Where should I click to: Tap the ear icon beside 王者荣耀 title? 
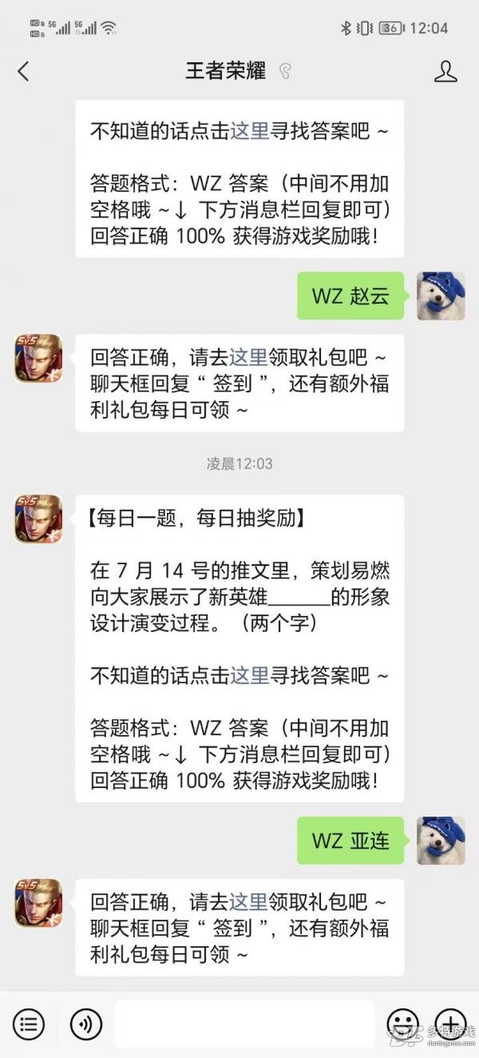point(285,71)
